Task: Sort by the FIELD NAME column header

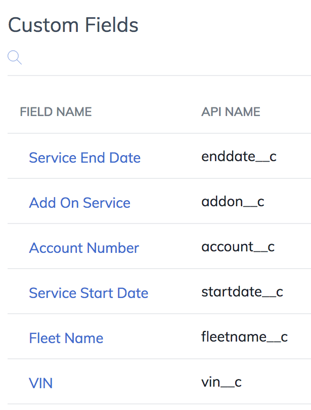Action: tap(56, 112)
